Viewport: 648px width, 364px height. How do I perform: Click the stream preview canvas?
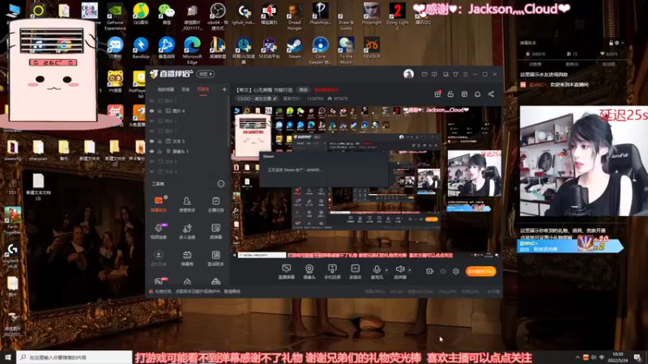(366, 181)
